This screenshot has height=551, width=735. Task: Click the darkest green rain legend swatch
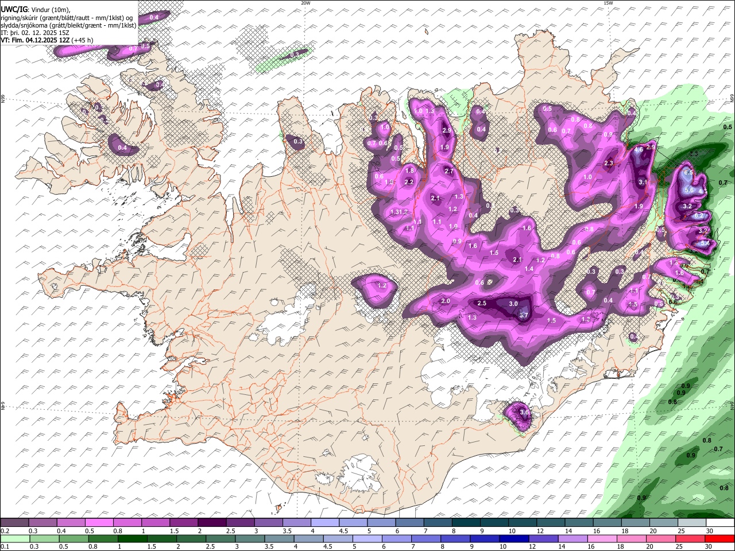(x=133, y=538)
